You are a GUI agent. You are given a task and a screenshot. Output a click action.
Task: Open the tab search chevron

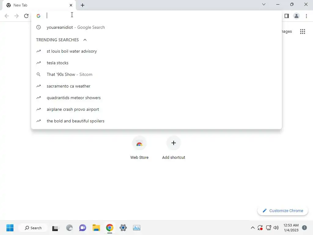(264, 4)
